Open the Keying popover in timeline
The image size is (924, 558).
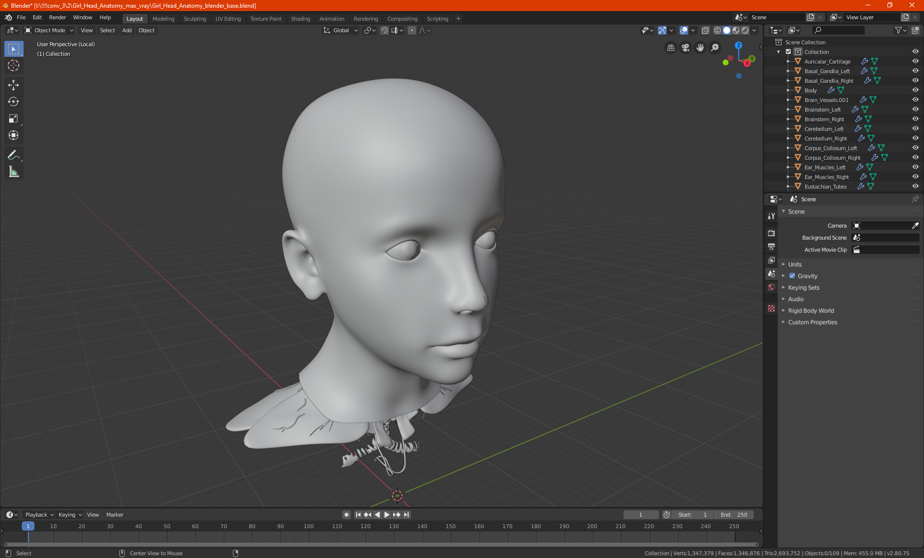(70, 515)
